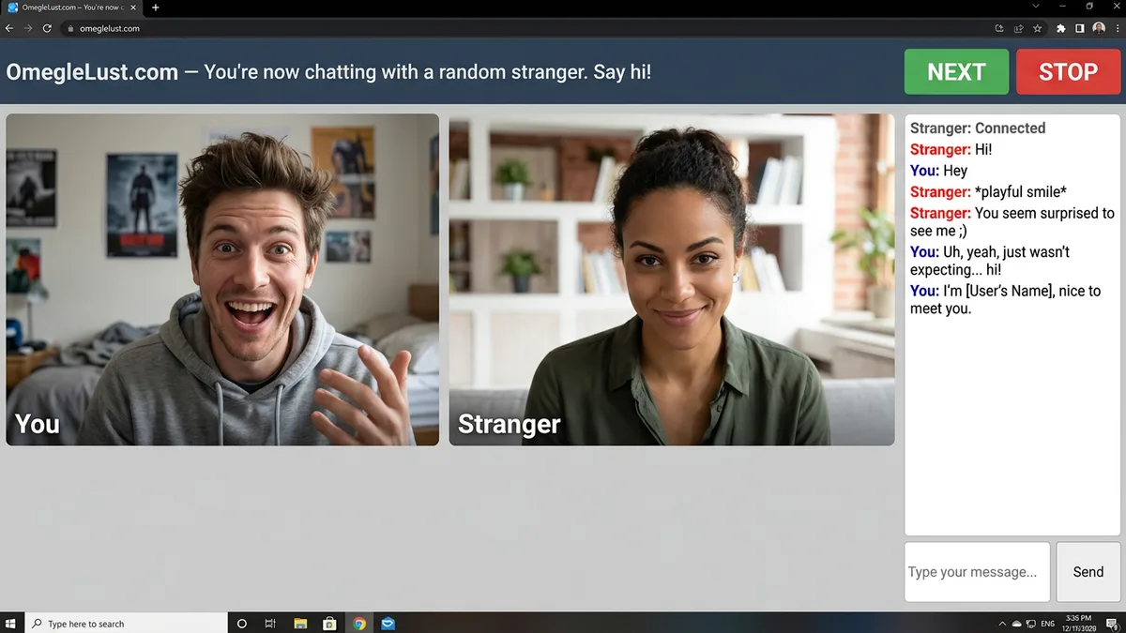1126x633 pixels.
Task: Open the Mail app in the taskbar
Action: coord(388,624)
